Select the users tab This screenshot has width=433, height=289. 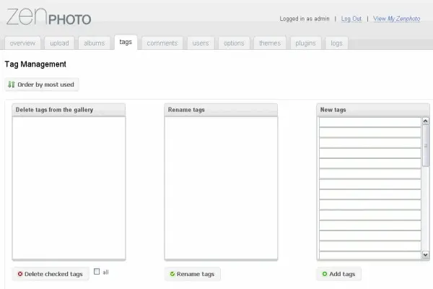click(201, 43)
